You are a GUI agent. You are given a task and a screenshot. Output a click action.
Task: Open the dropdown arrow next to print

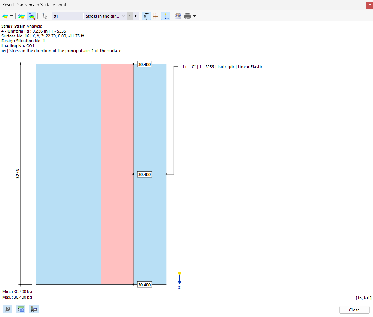click(194, 16)
